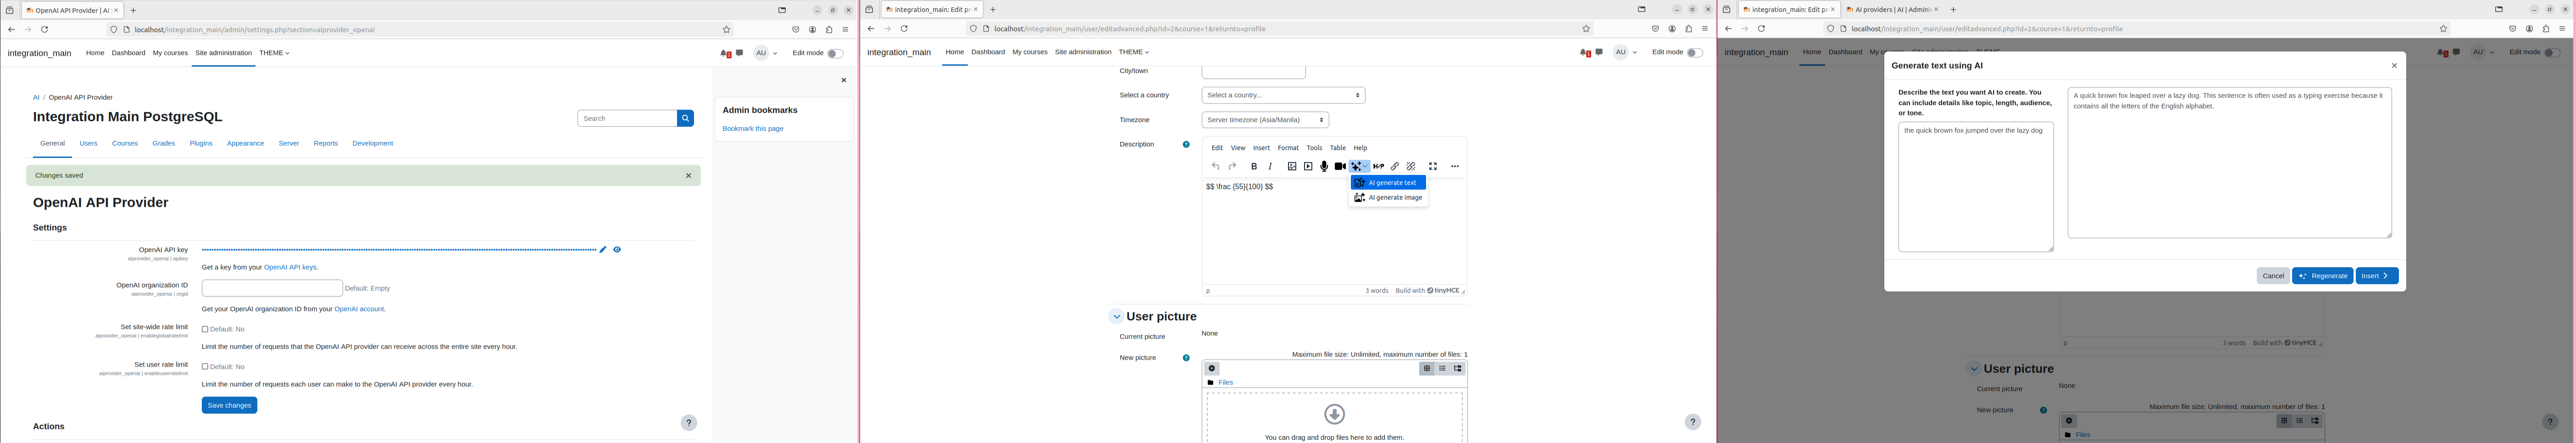The height and width of the screenshot is (443, 2576).
Task: Switch to the Appearance admin tab
Action: [245, 144]
